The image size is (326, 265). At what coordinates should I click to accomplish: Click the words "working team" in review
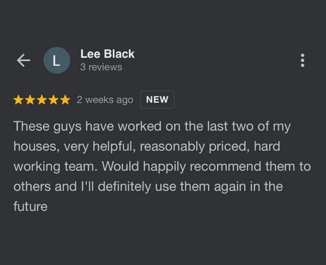pos(55,166)
